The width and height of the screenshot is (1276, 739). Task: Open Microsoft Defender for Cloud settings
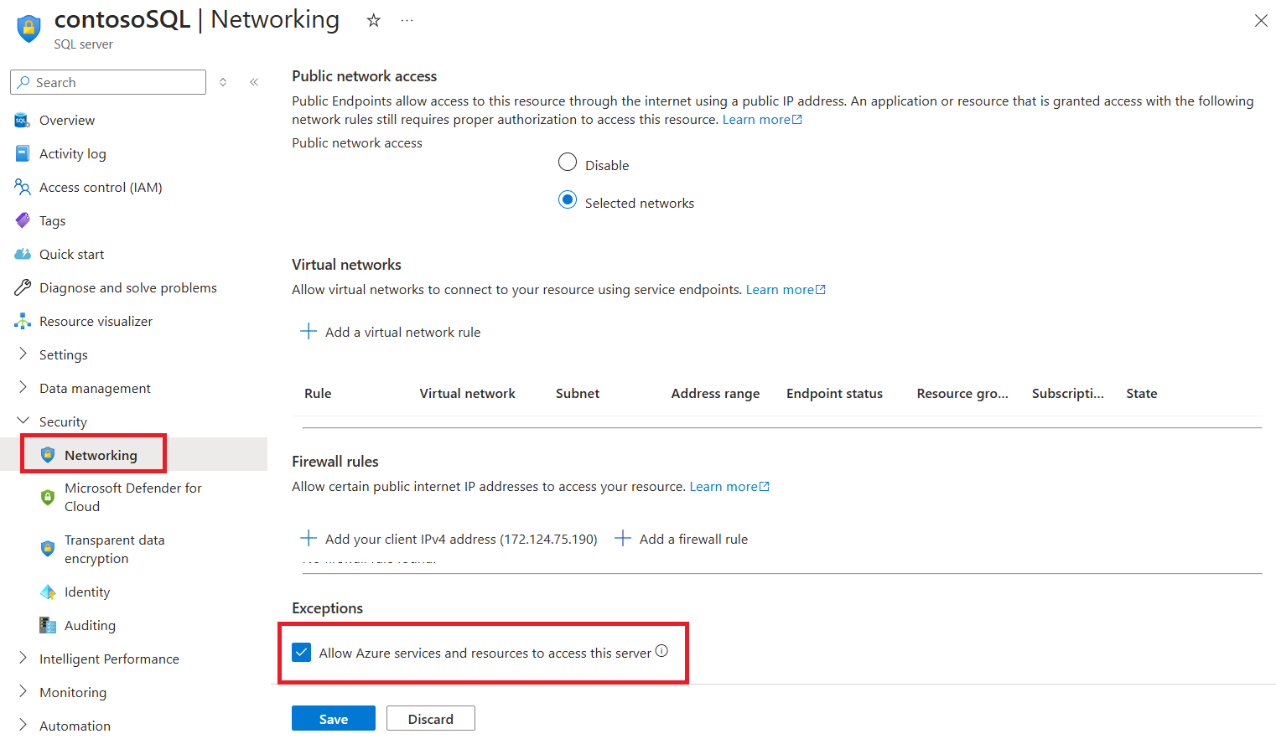(x=132, y=497)
